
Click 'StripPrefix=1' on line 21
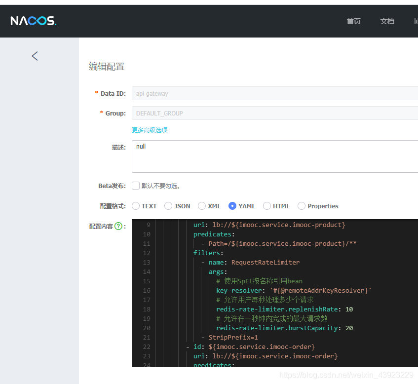tap(233, 337)
